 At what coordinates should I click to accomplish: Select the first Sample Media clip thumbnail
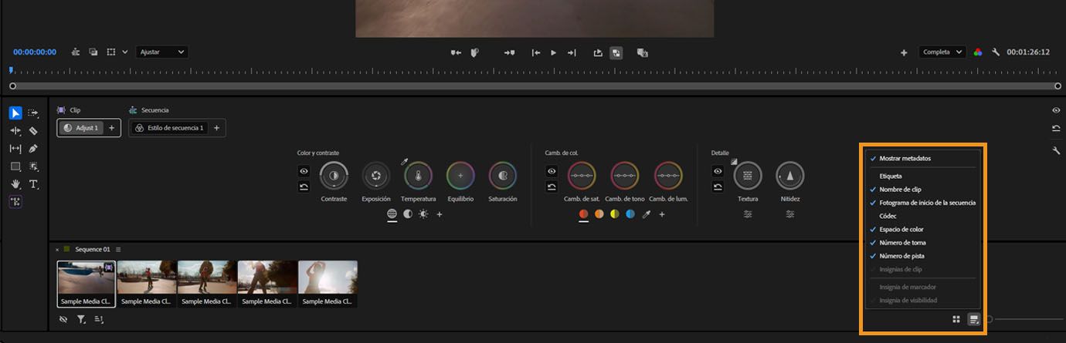coord(87,284)
